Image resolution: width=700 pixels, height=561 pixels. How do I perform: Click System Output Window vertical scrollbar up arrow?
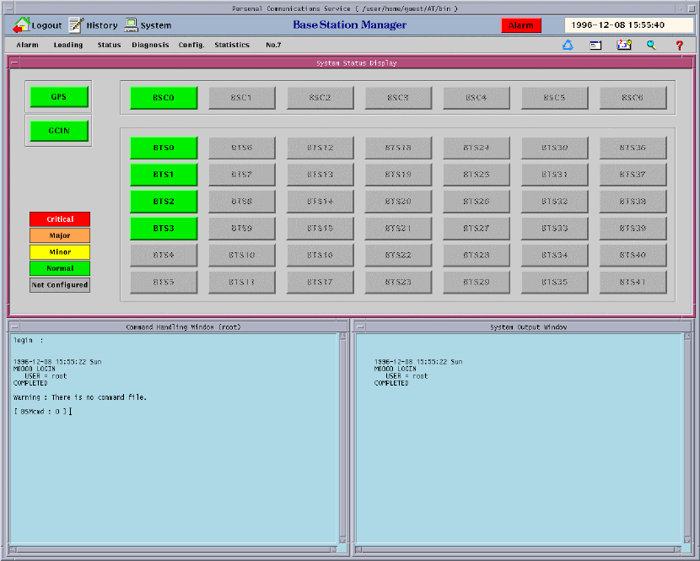coord(687,337)
